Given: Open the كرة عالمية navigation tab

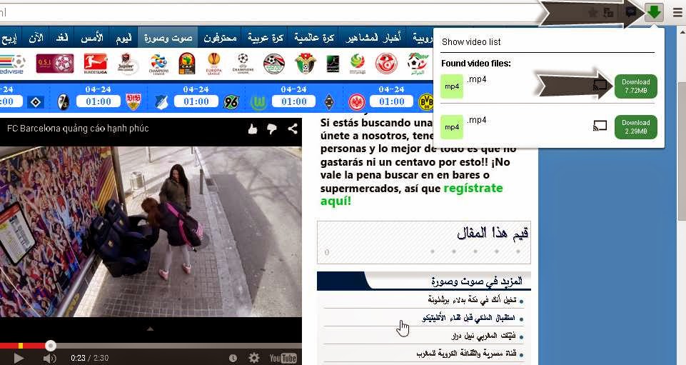Looking at the screenshot, I should [x=314, y=38].
